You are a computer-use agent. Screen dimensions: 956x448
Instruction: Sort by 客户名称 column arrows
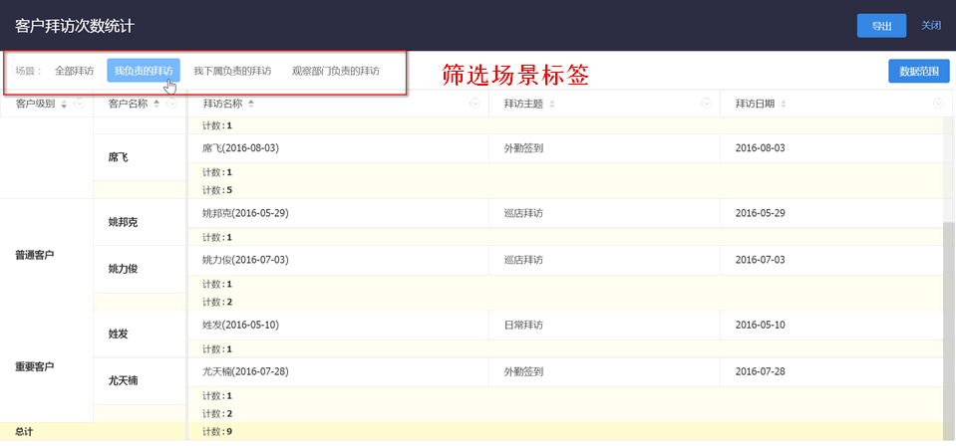pyautogui.click(x=157, y=105)
